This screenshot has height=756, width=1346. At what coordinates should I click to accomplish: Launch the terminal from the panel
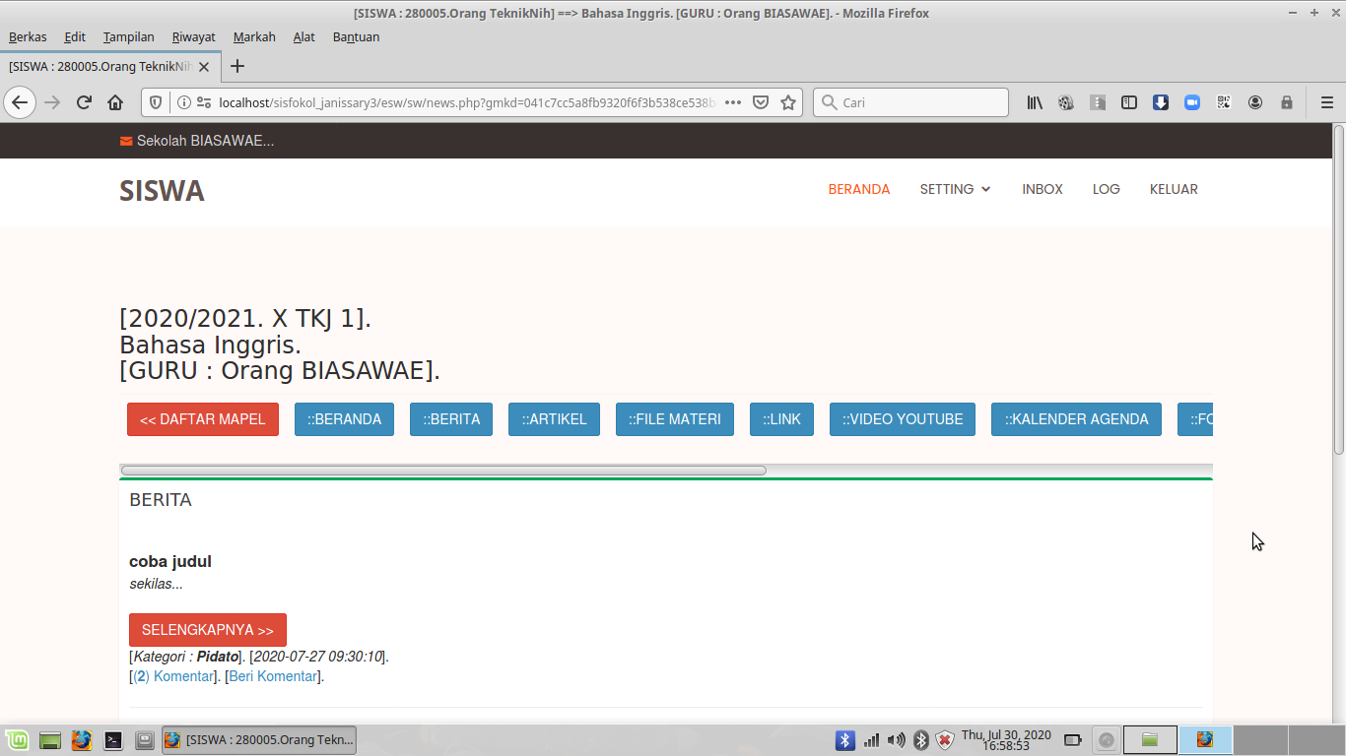click(113, 740)
